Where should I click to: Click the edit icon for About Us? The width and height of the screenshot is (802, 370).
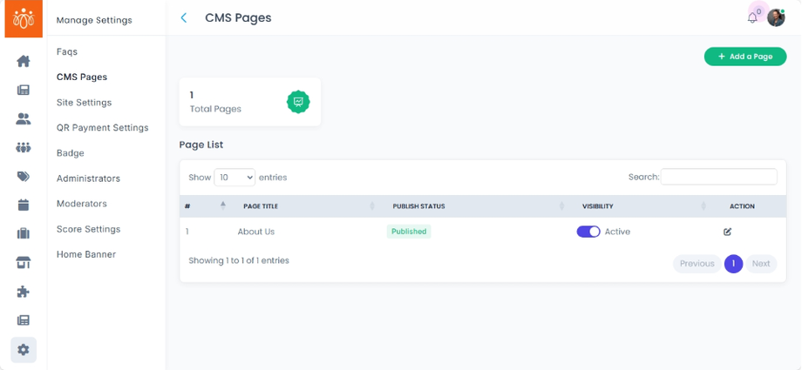tap(727, 232)
